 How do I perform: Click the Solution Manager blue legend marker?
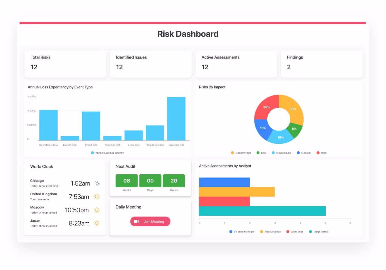pyautogui.click(x=231, y=232)
